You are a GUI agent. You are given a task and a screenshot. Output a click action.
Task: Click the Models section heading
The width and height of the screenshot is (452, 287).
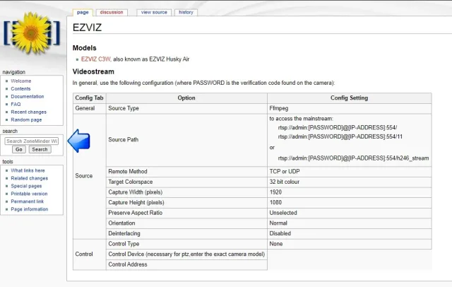pos(85,48)
